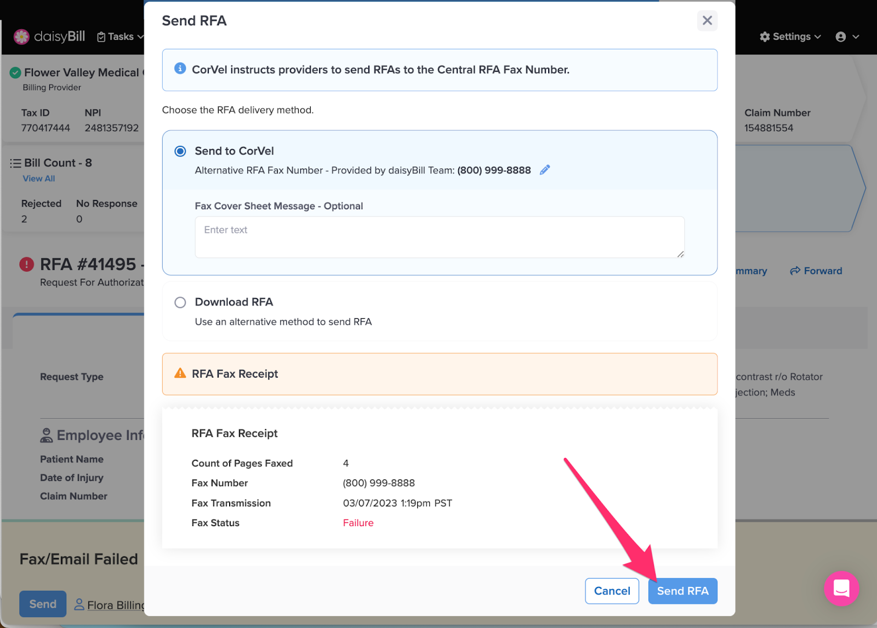Image resolution: width=877 pixels, height=628 pixels.
Task: Click the Bill Count list icon
Action: 15,163
